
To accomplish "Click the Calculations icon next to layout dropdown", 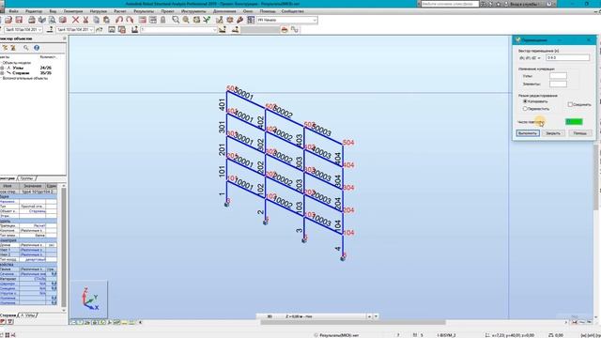I will 251,20.
